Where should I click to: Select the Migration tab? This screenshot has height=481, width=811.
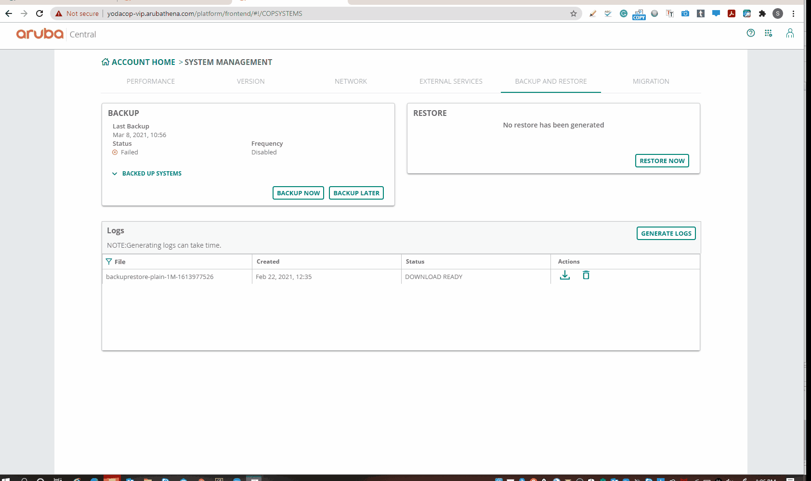coord(651,81)
